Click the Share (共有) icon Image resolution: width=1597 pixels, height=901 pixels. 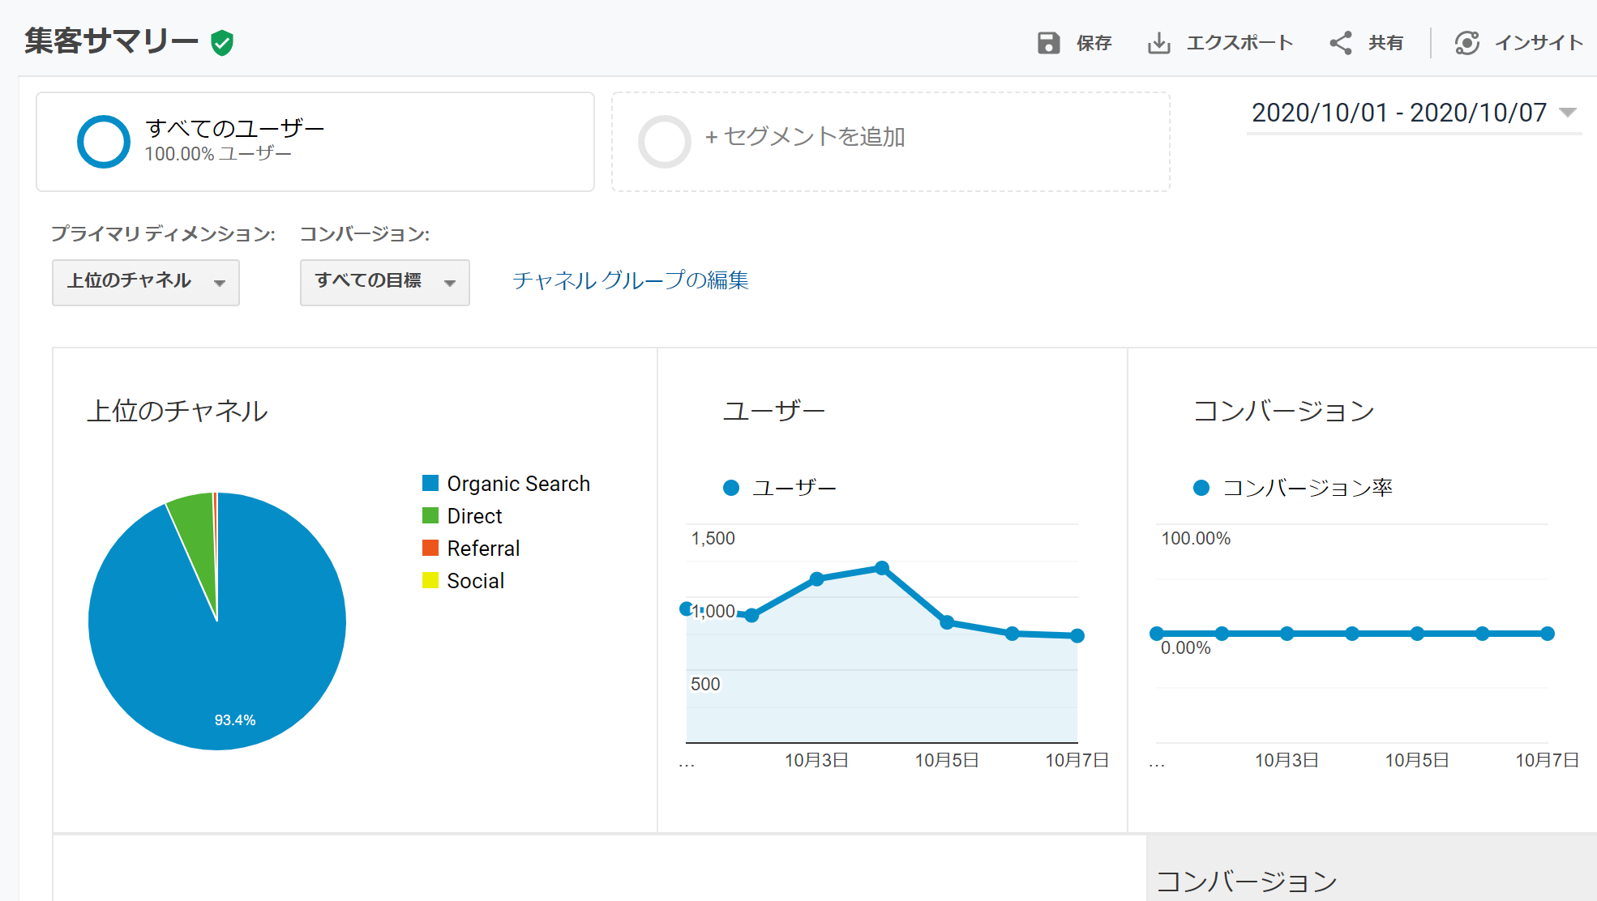click(1339, 43)
